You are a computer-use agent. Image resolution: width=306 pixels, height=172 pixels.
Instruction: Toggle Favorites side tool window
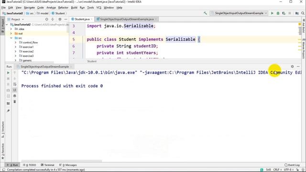[3, 151]
